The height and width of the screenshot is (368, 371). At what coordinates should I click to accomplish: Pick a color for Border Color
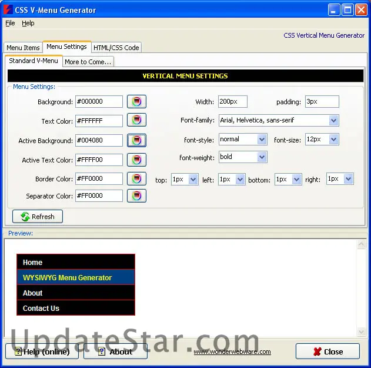click(136, 178)
